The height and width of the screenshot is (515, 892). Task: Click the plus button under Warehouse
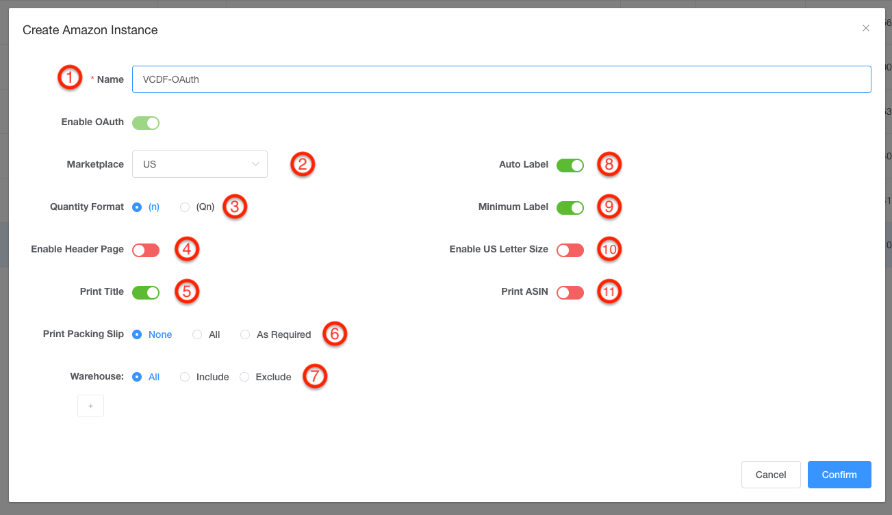coord(90,406)
